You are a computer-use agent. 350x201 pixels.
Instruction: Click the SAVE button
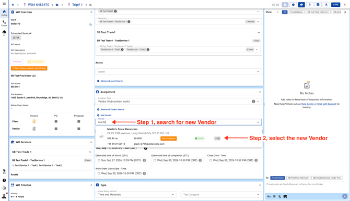coord(336,5)
